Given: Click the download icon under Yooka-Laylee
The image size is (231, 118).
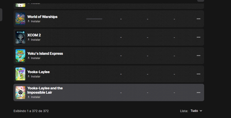Looking at the screenshot, I should (29, 76).
